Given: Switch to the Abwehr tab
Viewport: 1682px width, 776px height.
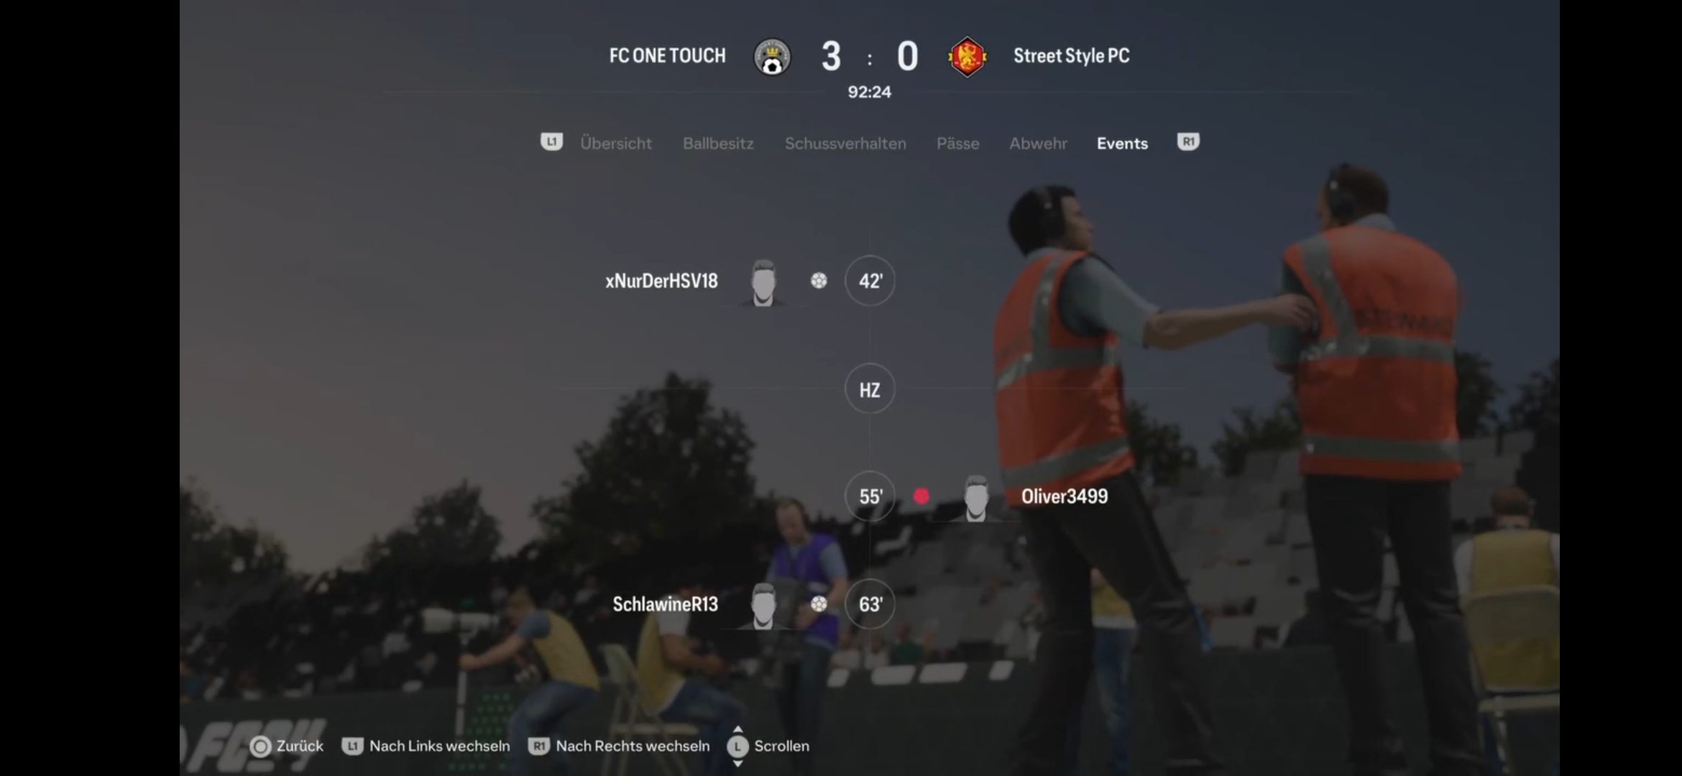Looking at the screenshot, I should click(x=1038, y=143).
